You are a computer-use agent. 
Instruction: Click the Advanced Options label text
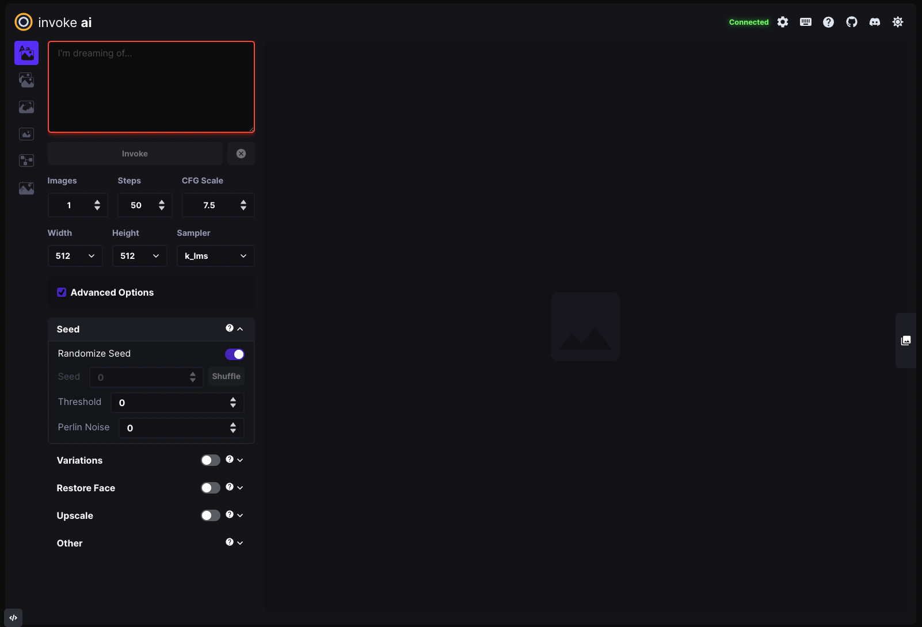tap(112, 292)
